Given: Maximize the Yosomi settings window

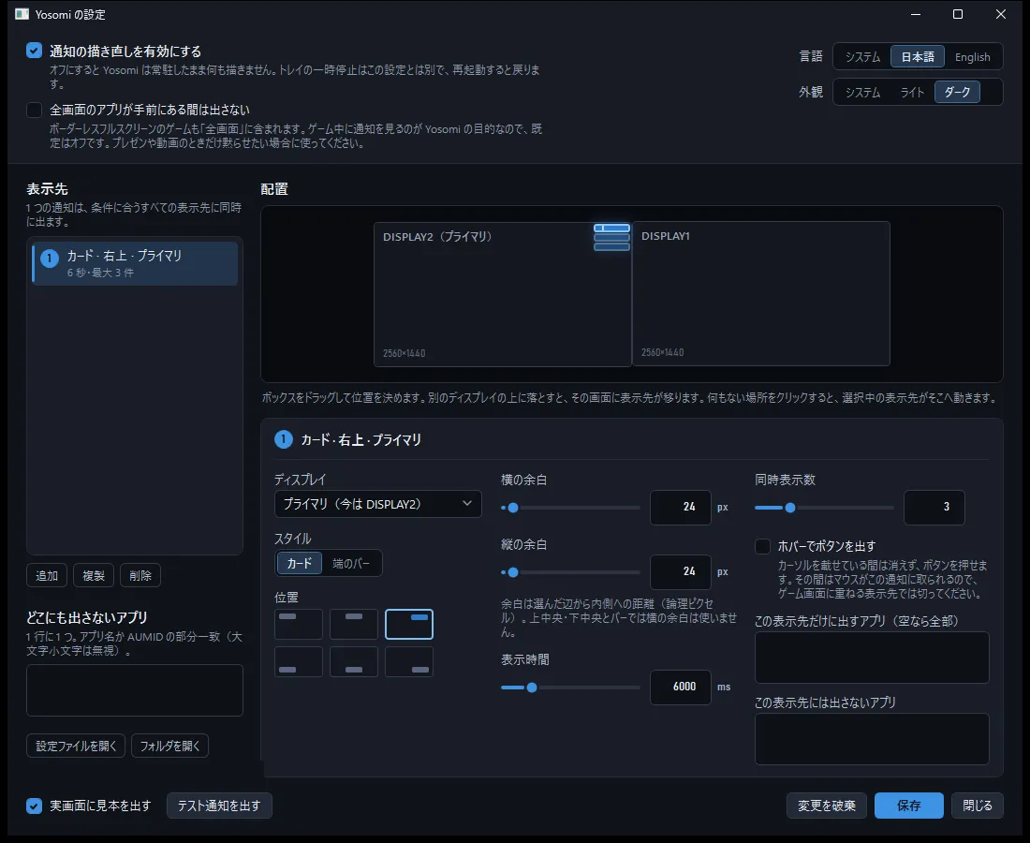Looking at the screenshot, I should click(x=958, y=14).
